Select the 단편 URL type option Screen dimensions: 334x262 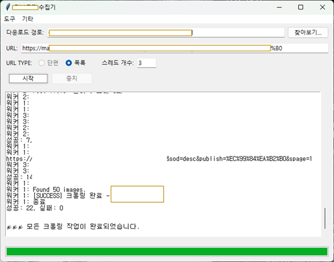(x=42, y=63)
